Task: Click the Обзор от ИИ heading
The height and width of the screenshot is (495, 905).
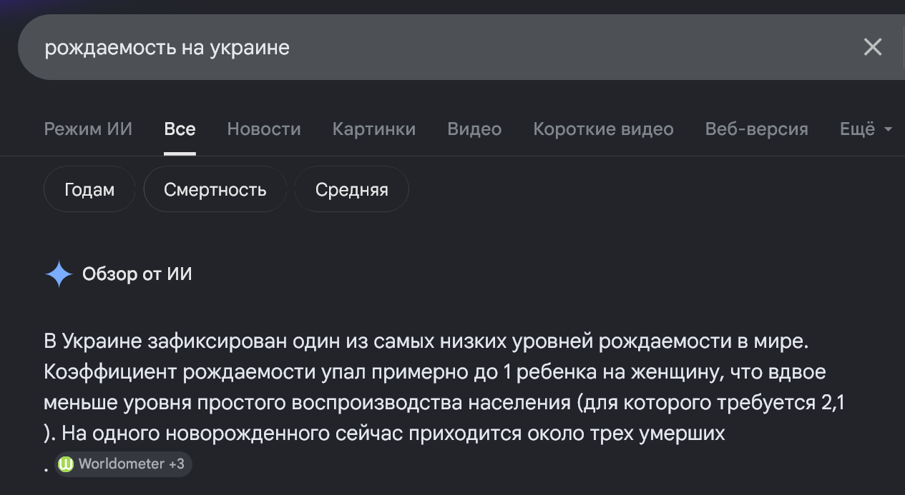Action: [137, 274]
